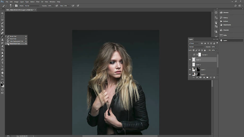
Task: Click the delete layer trash icon
Action: coord(214,77)
